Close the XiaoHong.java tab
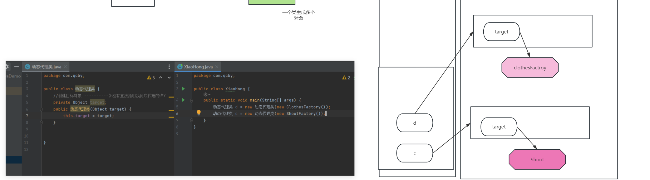Viewport: 650px width, 180px height. coord(217,67)
